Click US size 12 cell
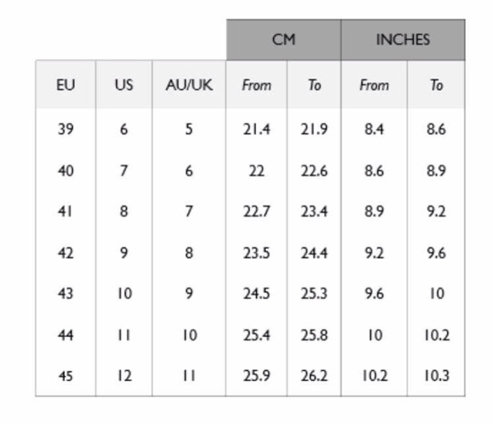495x425 pixels. click(124, 376)
